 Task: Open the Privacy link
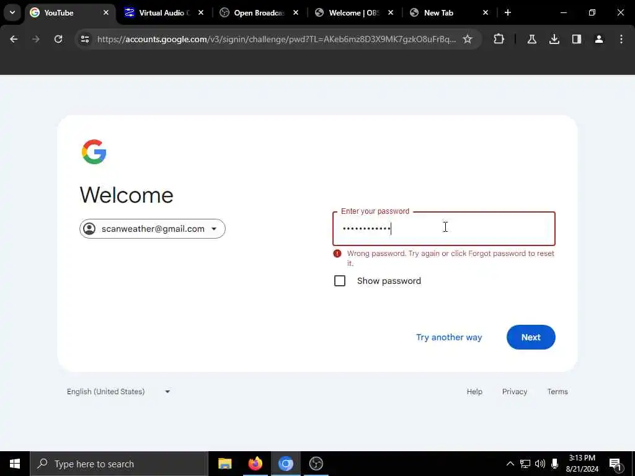515,392
